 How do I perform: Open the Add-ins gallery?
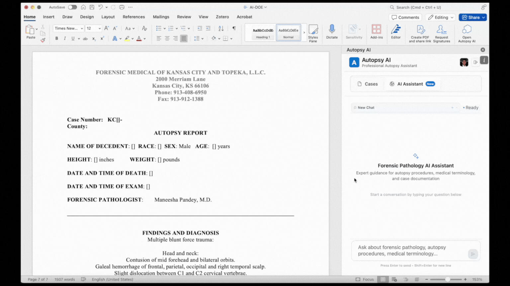tap(376, 32)
